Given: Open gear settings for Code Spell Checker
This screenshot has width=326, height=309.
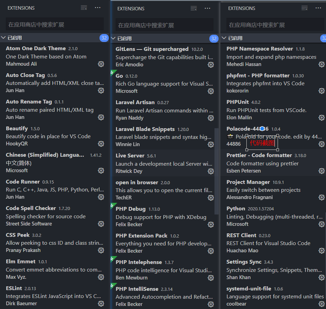Looking at the screenshot, I should point(101,224).
